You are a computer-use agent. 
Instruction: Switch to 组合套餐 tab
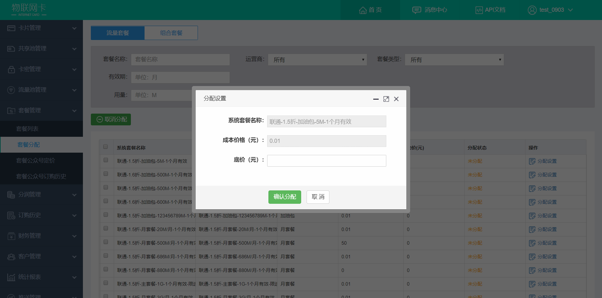(171, 33)
